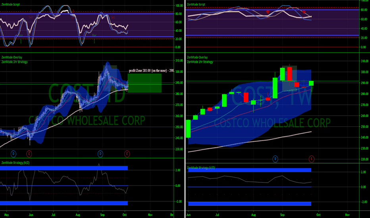This screenshot has width=370, height=218.
Task: Click the Sep label on weekly time axis
Action: coord(282,215)
